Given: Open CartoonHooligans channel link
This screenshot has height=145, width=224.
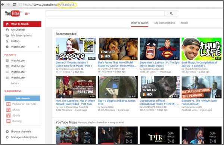Looking at the screenshot, I should coord(152,69).
